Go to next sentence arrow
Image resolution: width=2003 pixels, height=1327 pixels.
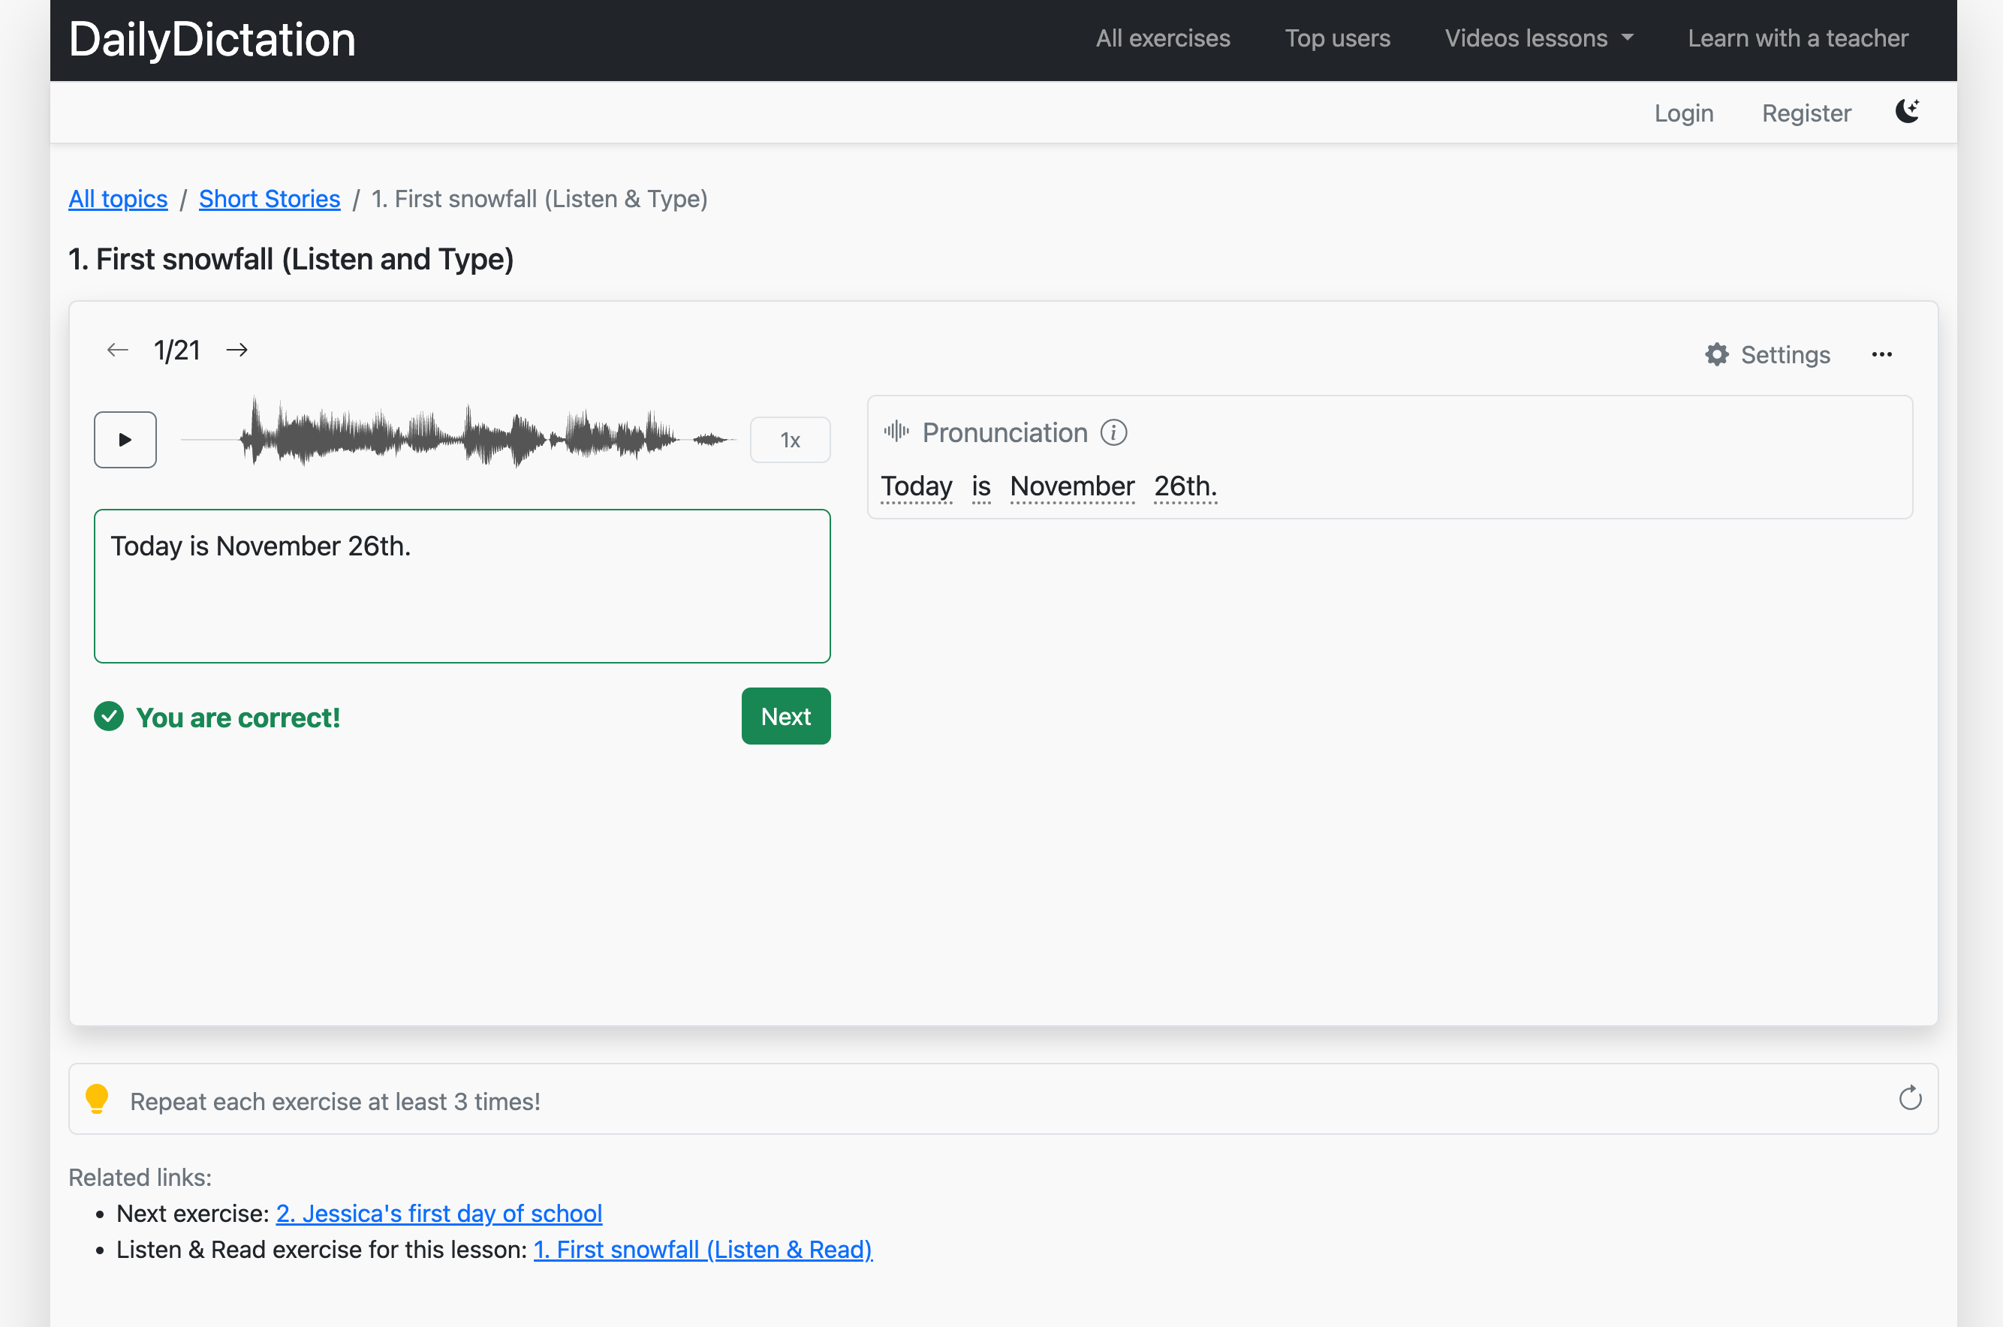coord(237,351)
